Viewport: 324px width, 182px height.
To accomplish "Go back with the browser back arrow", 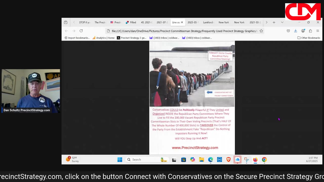I will click(66, 31).
